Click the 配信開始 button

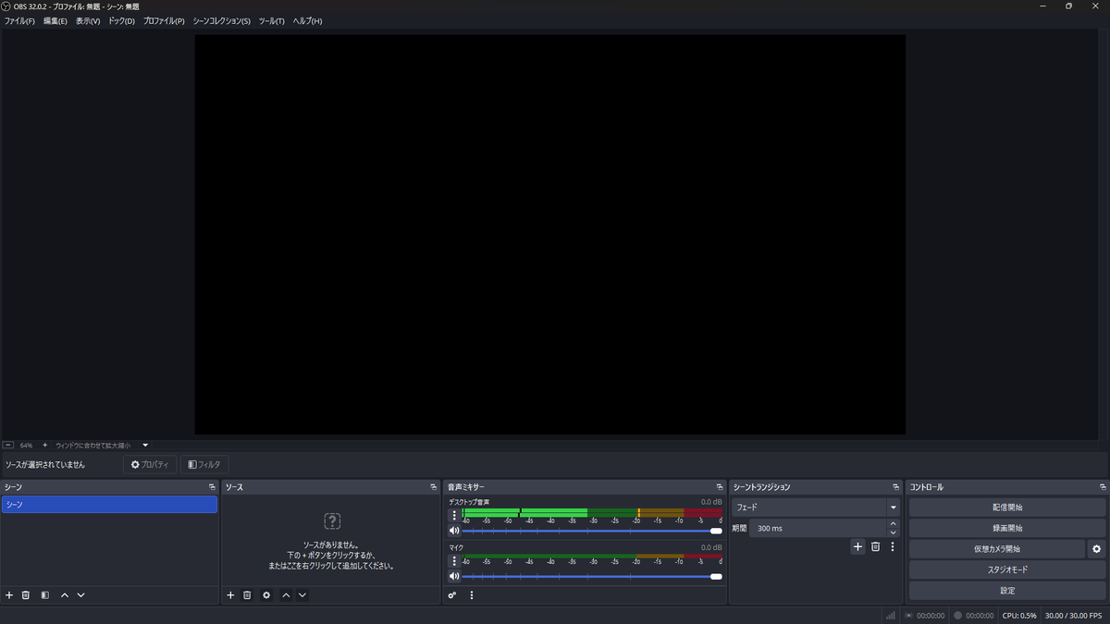(x=1006, y=508)
